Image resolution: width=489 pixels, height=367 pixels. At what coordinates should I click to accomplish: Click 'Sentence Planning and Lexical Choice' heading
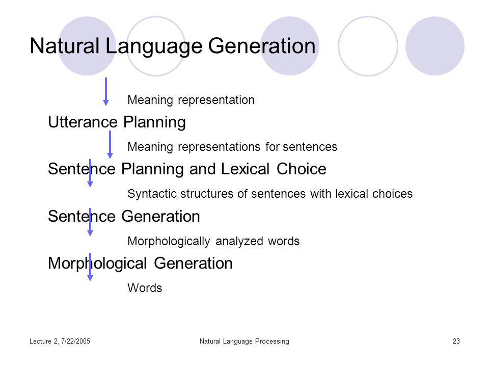tap(187, 169)
